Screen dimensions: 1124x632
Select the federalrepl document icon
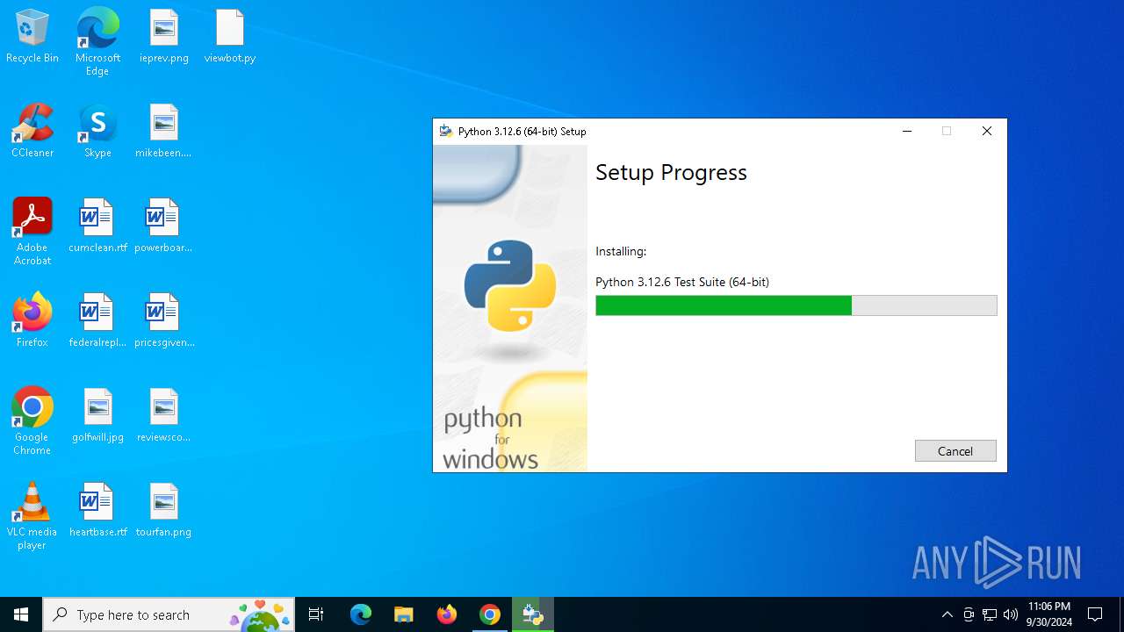97,321
